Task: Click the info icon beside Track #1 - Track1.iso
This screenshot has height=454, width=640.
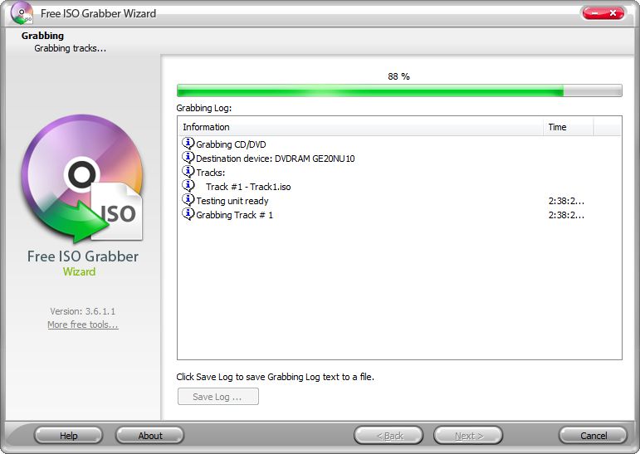Action: coord(188,186)
